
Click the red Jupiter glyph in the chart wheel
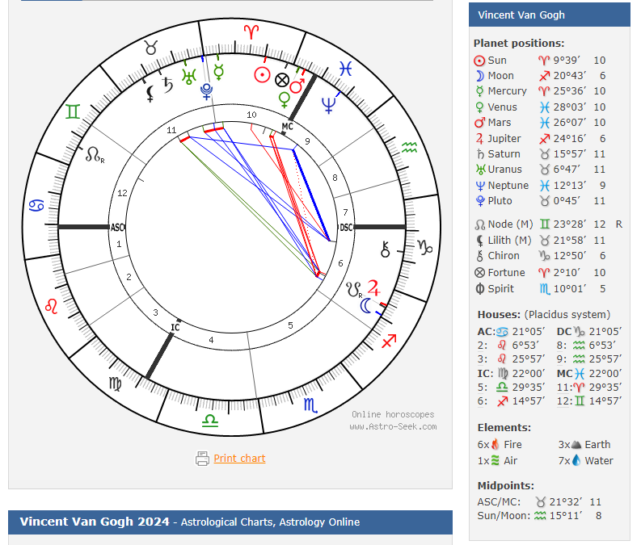pyautogui.click(x=373, y=287)
